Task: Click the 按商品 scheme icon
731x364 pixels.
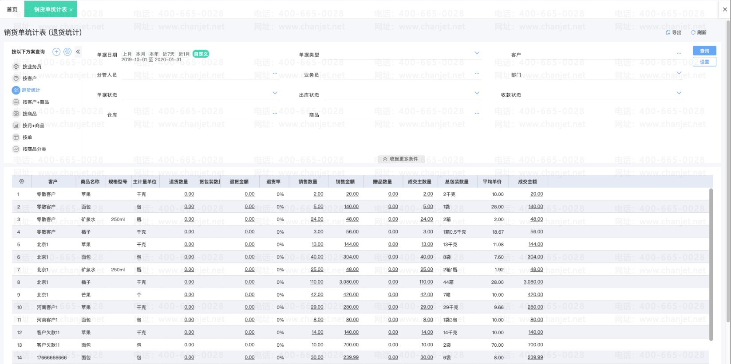Action: (16, 114)
